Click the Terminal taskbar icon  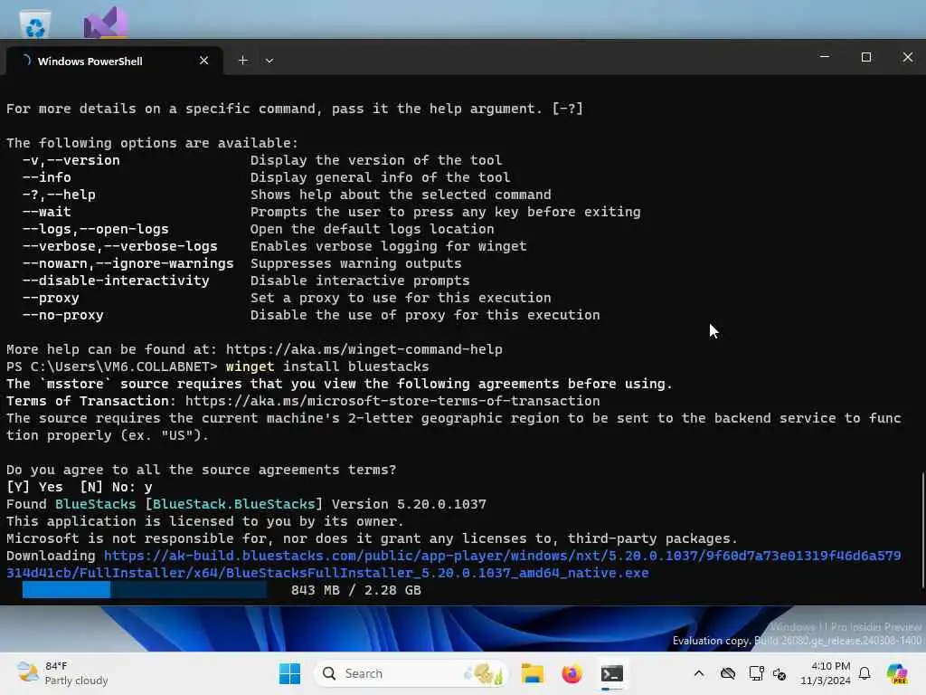(x=612, y=673)
